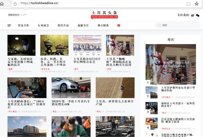Open reading view book icon
Screen dimensions: 203x137
point(188,4)
